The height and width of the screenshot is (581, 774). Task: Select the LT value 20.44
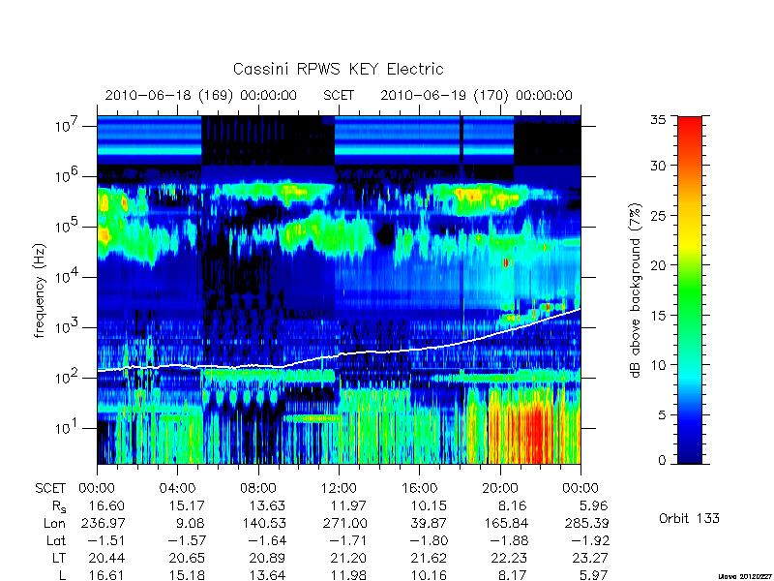pyautogui.click(x=106, y=559)
